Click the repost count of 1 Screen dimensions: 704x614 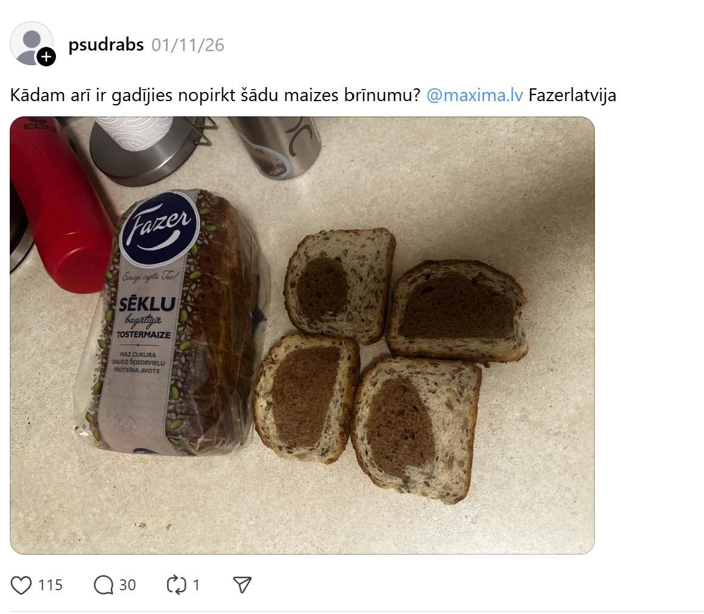196,585
